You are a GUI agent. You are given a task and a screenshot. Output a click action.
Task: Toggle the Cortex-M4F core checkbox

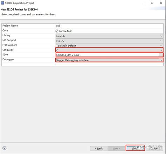[57, 31]
